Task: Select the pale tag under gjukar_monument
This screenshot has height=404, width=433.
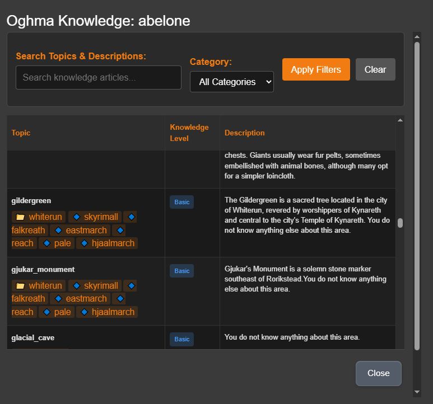Action: 57,312
